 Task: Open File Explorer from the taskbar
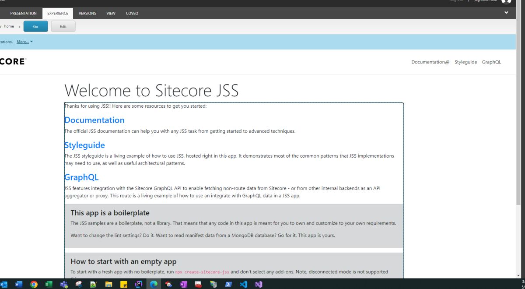point(108,284)
